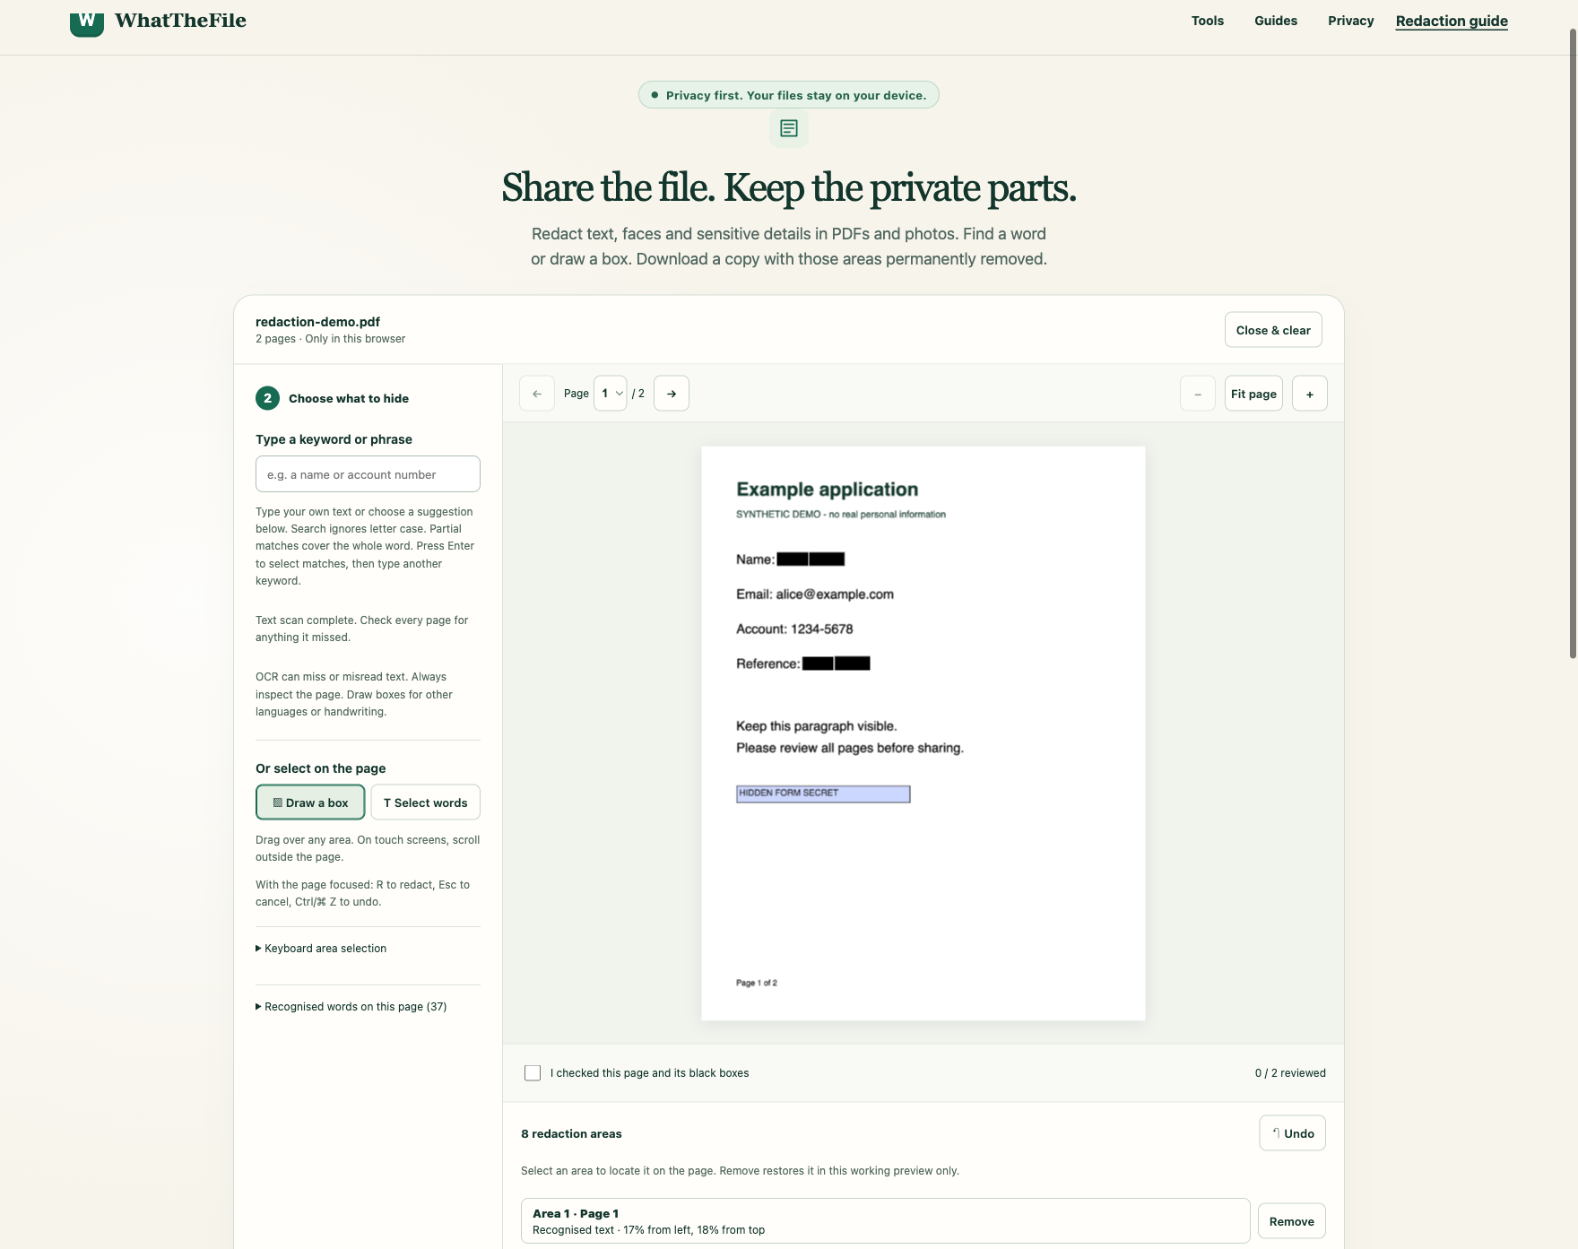Expand Recognised words on this page (37)
The image size is (1578, 1249).
[x=351, y=1007]
